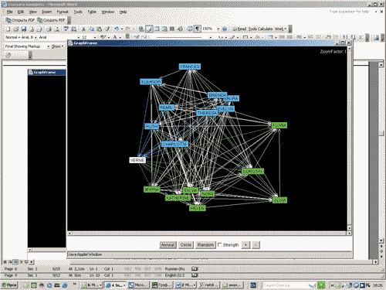Open the View menu
The image size is (386, 290).
point(32,12)
